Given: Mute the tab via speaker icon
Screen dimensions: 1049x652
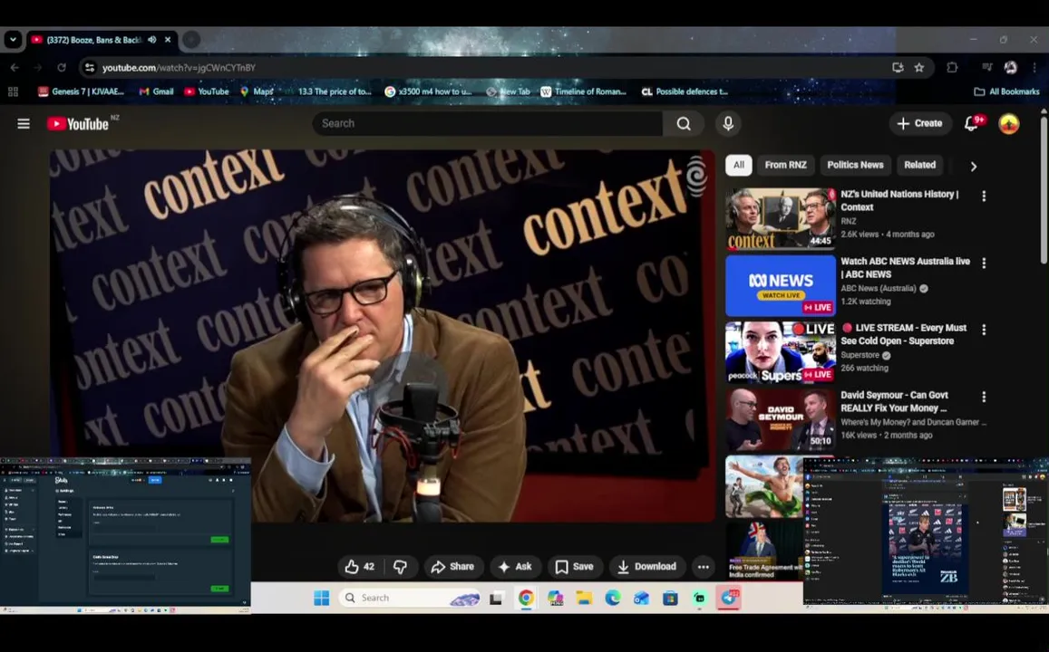Looking at the screenshot, I should 151,40.
